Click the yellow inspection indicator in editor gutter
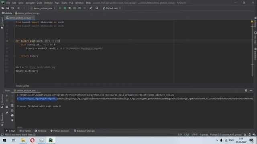 point(252,22)
